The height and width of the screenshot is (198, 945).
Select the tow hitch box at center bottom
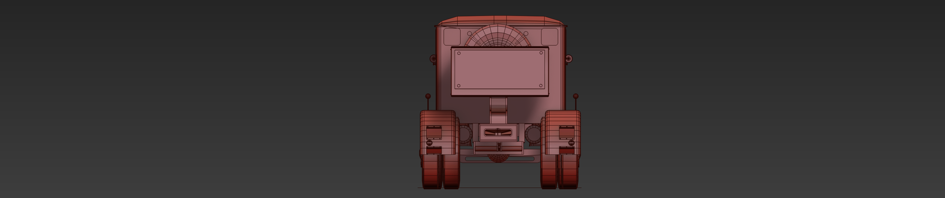[x=499, y=132]
